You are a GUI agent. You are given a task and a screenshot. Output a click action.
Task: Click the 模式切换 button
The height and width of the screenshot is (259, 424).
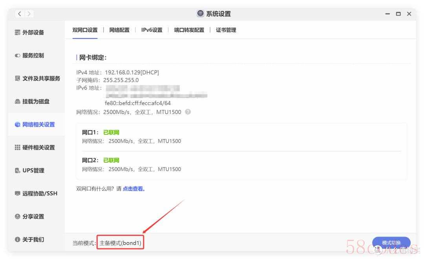coord(391,243)
